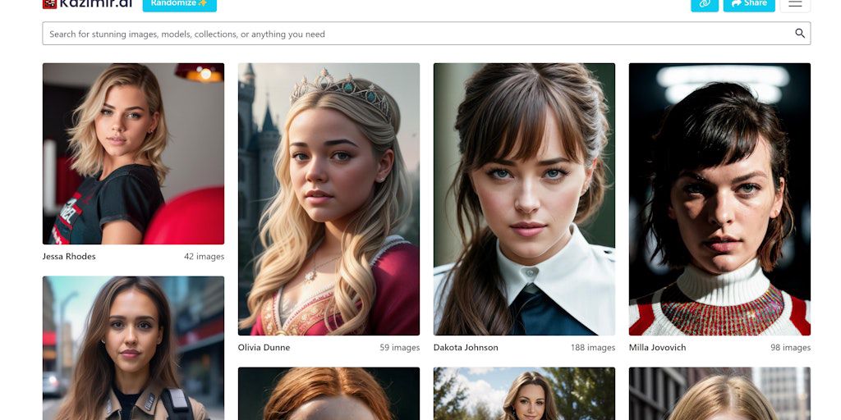Click the caption link beside '59 images'
841x420 pixels.
click(264, 348)
